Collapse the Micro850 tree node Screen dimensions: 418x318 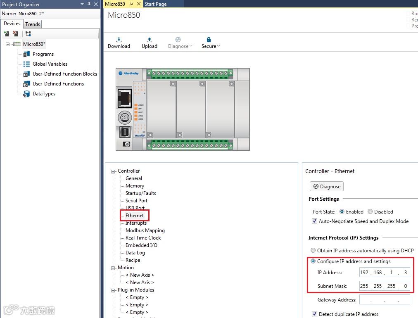[x=7, y=44]
